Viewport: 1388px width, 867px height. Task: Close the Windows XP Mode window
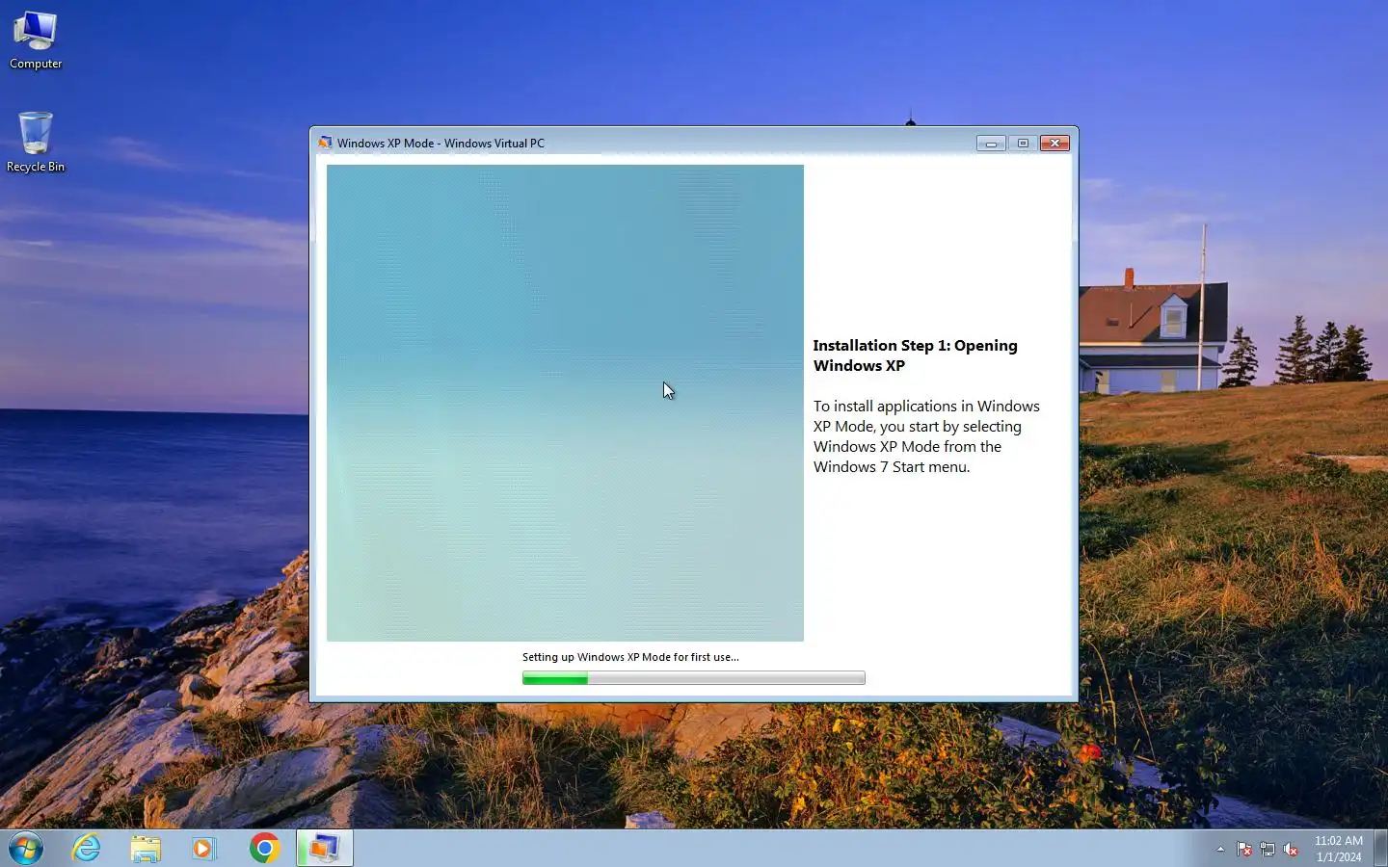tap(1055, 143)
